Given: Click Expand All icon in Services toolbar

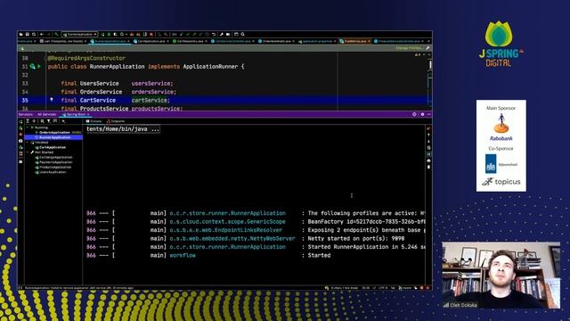Looking at the screenshot, I should pyautogui.click(x=28, y=121).
